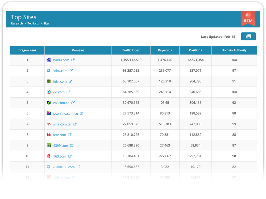Open Top Lists breadcrumb link
Viewport: 266px width, 199px height.
33,23
